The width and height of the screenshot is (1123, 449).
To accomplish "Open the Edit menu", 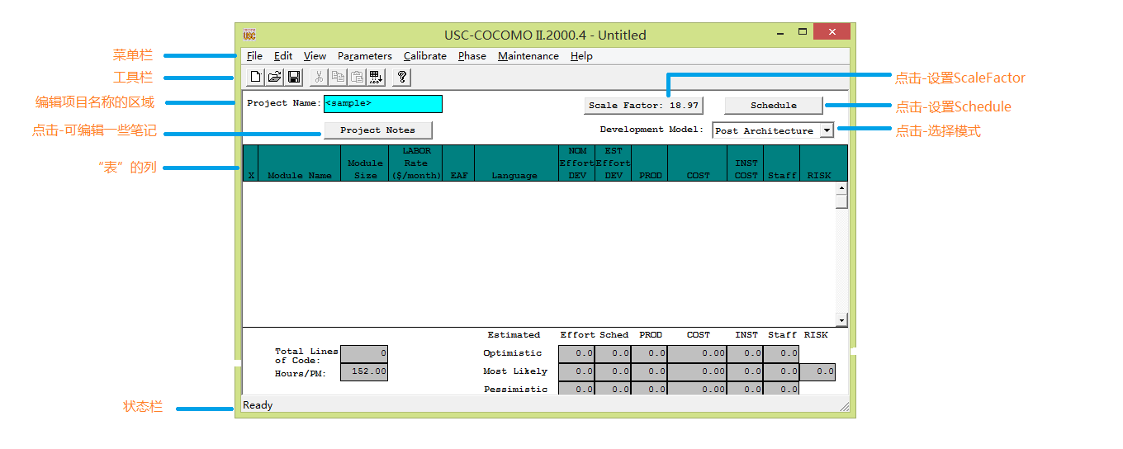I will pos(283,56).
